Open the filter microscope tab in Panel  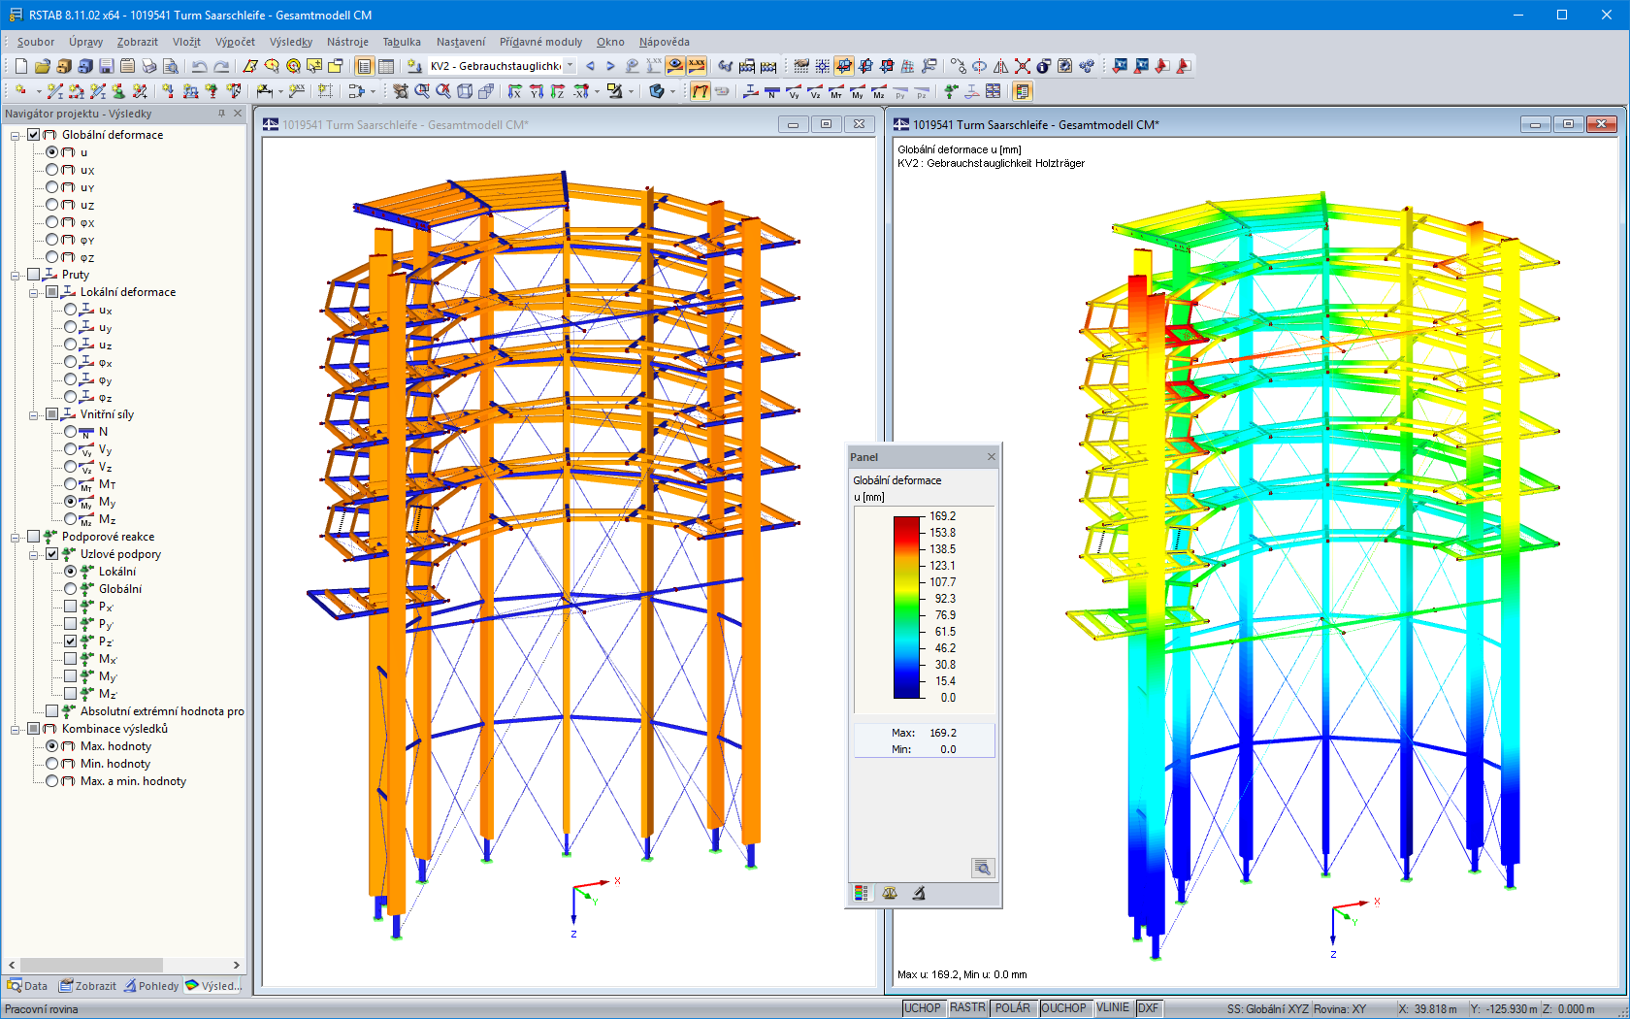coord(919,893)
